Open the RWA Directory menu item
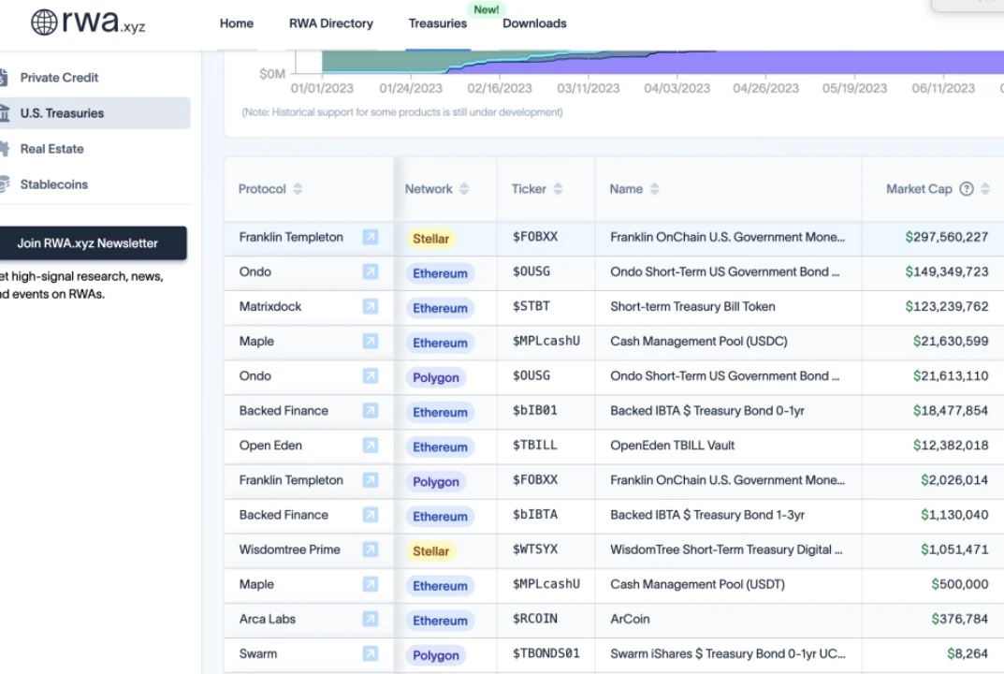Image resolution: width=1004 pixels, height=674 pixels. tap(331, 23)
